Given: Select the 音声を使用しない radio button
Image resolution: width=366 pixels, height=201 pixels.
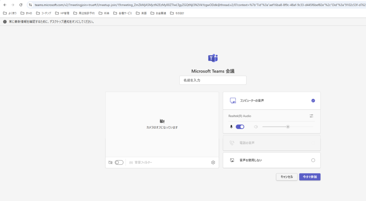Looking at the screenshot, I should tap(313, 160).
